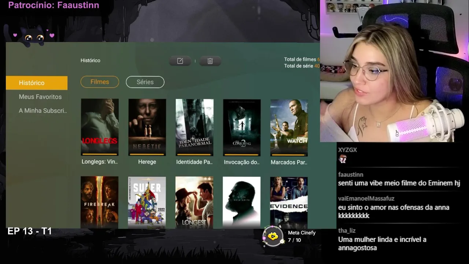
Task: Open the Evidence movie poster
Action: 289,202
